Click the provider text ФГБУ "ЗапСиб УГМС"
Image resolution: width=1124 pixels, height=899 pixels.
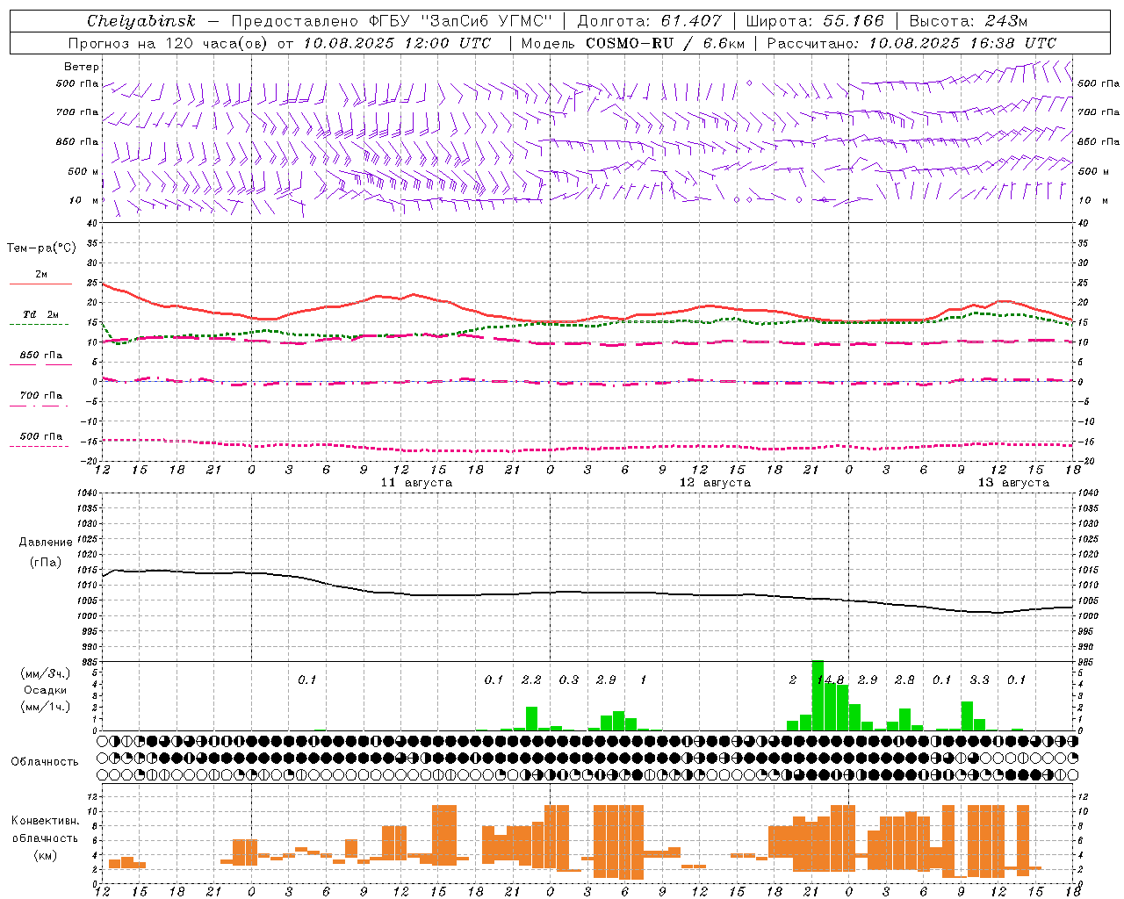(459, 21)
